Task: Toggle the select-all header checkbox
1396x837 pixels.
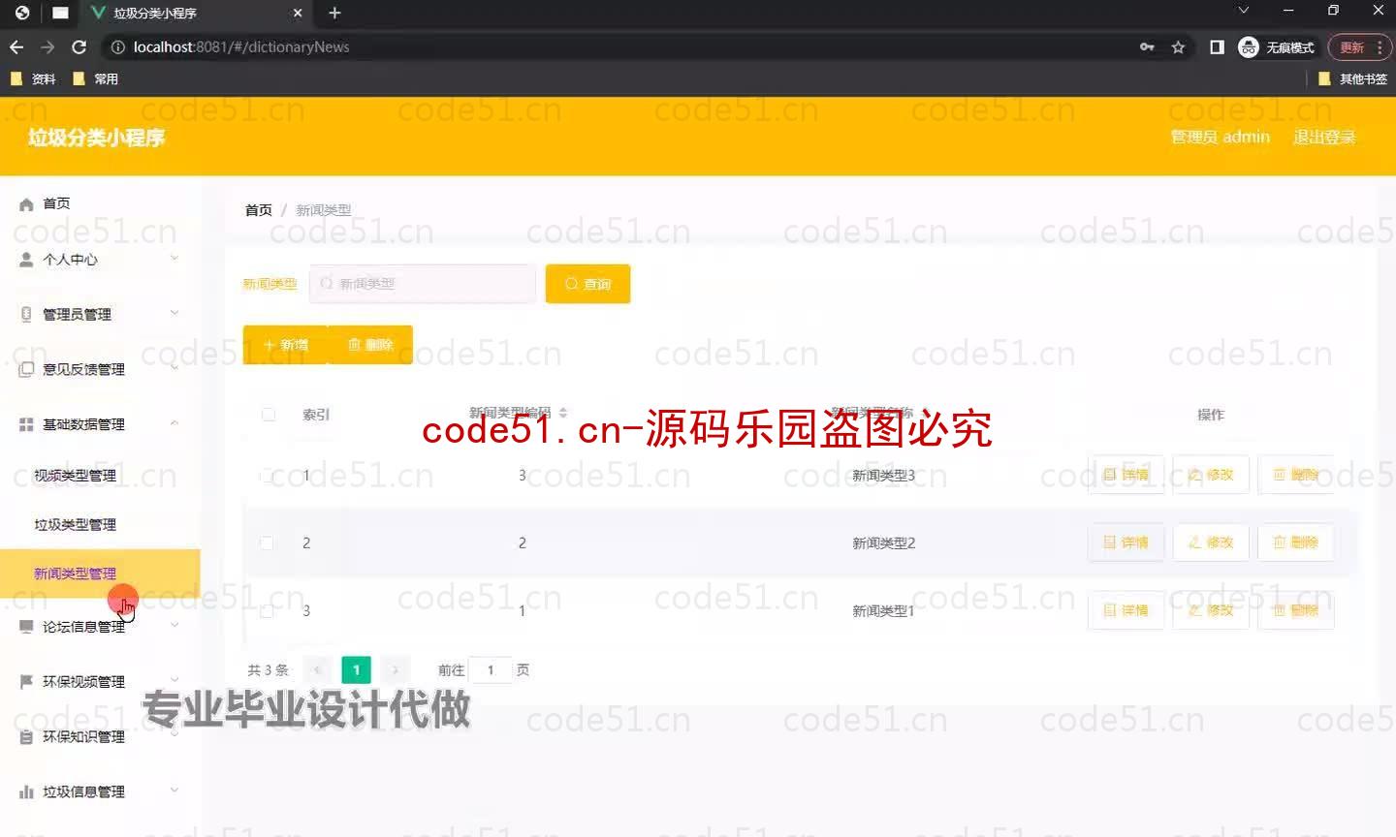Action: (x=269, y=415)
